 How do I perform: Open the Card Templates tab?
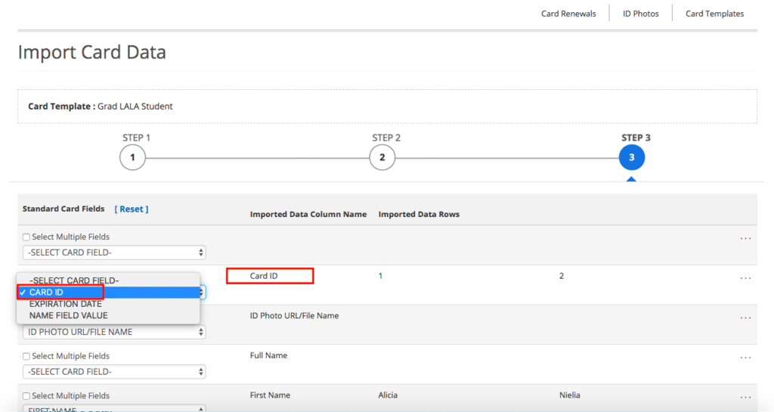714,14
